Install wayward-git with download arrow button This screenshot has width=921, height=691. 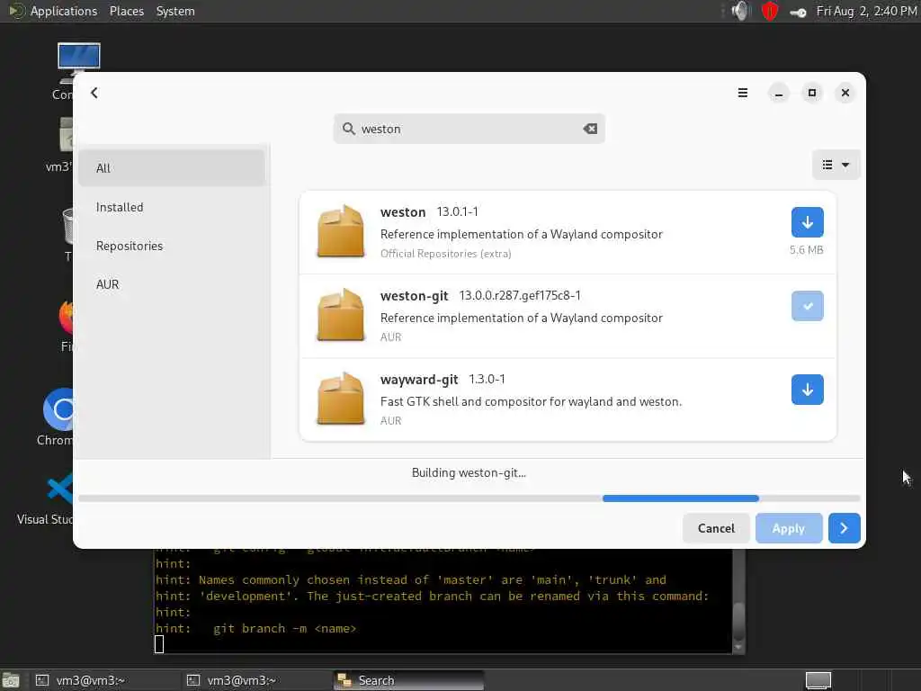[807, 390]
